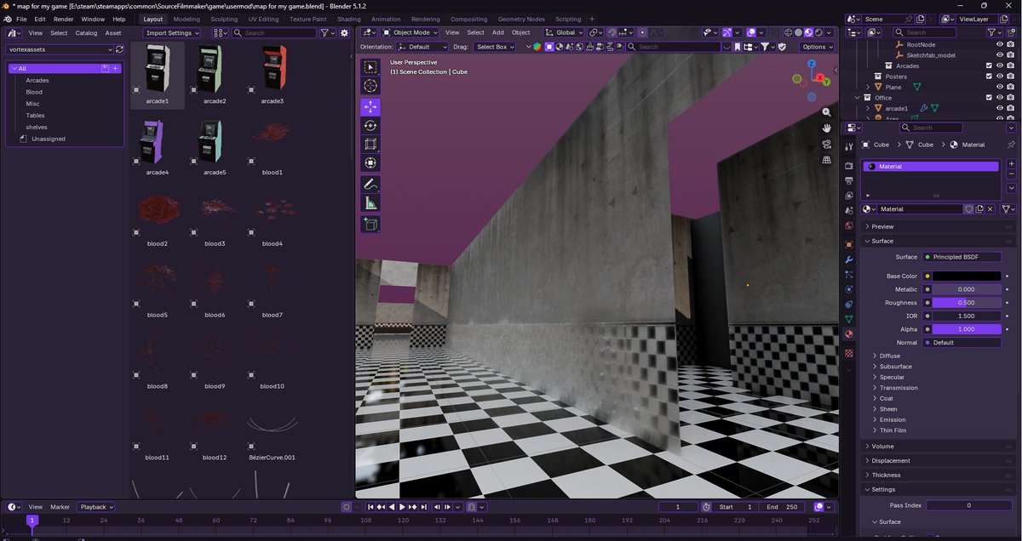The width and height of the screenshot is (1022, 541).
Task: Uncheck the Arcades collection checkbox
Action: click(x=989, y=65)
